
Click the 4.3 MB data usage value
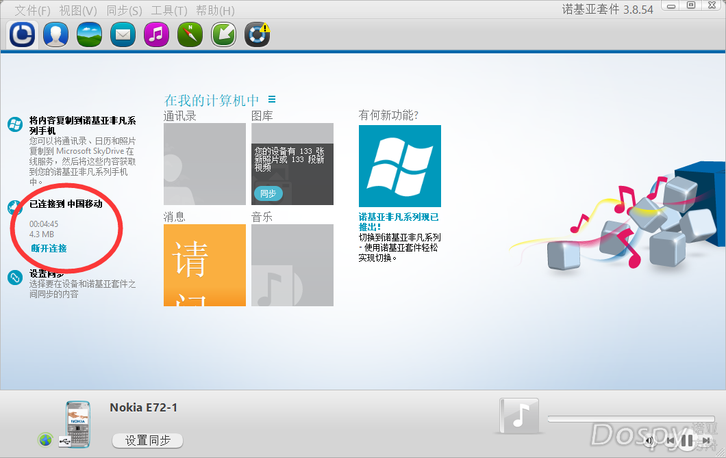(42, 234)
